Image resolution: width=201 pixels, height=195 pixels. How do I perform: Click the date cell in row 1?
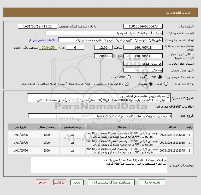(x=21, y=135)
